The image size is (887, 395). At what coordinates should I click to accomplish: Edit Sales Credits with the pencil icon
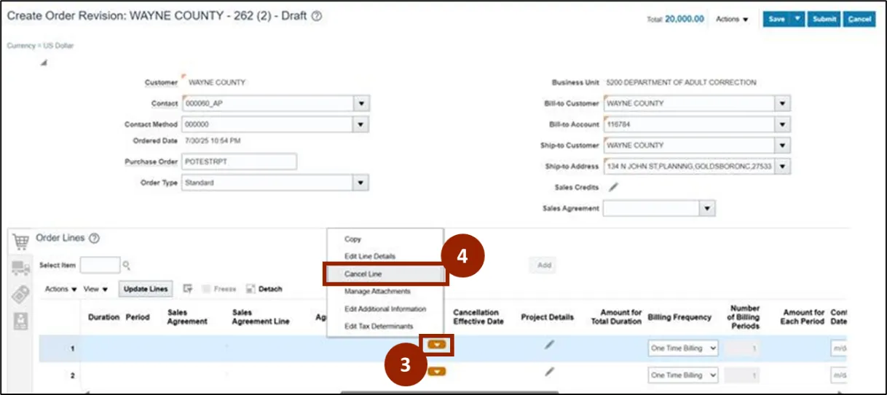[x=613, y=187]
